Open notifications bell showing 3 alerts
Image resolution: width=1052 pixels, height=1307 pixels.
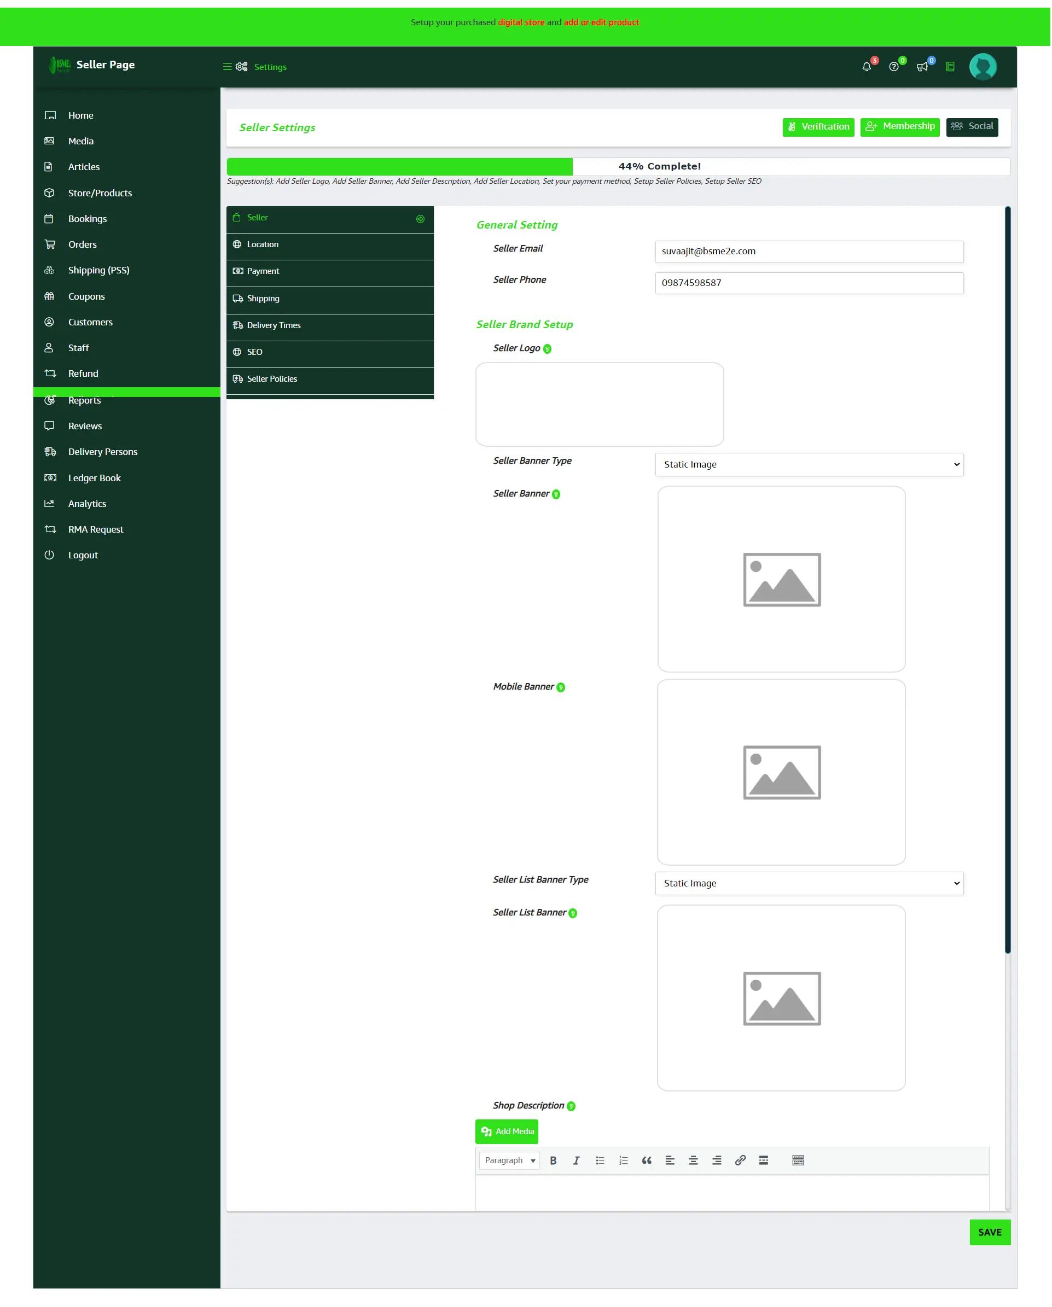[x=866, y=67]
